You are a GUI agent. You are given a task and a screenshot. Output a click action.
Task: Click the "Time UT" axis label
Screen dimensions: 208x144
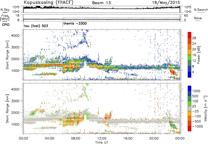click(102, 142)
